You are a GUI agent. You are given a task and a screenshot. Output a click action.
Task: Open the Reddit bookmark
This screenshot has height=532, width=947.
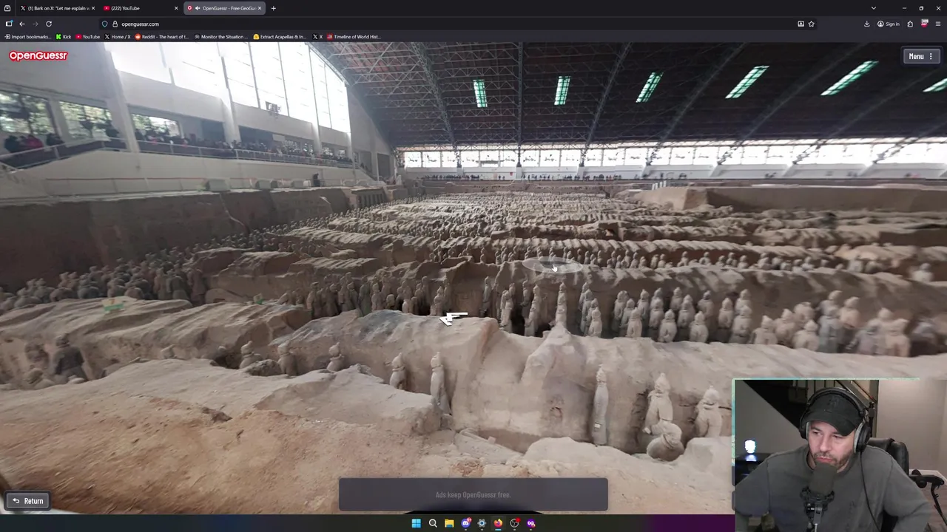point(162,36)
